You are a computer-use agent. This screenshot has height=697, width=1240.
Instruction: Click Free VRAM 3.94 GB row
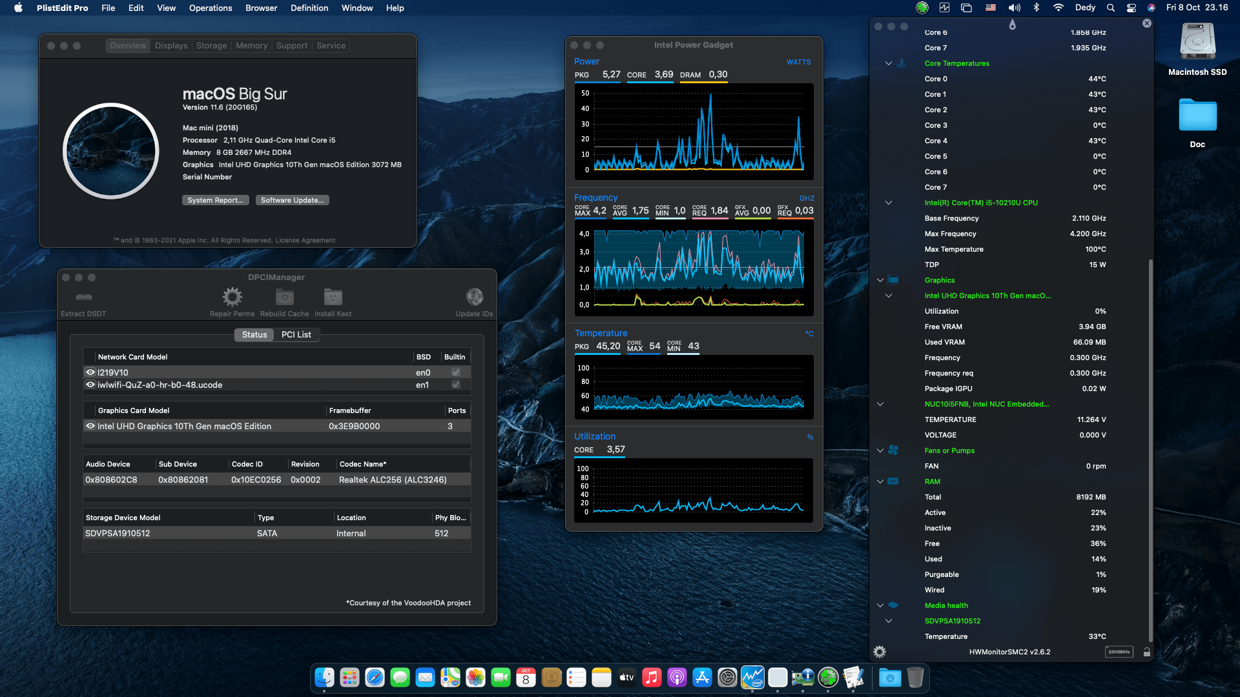[1015, 327]
